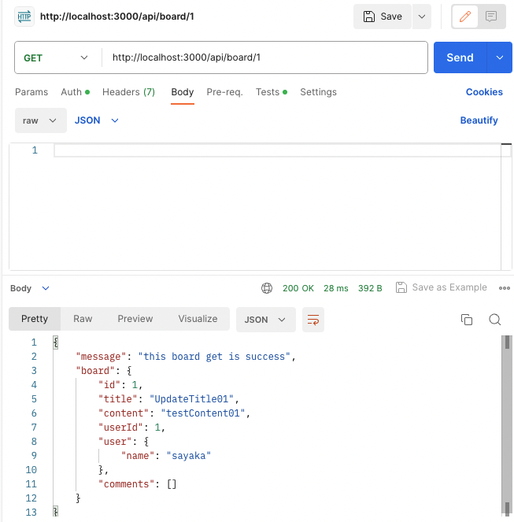The width and height of the screenshot is (514, 522).
Task: Click the network globe icon
Action: click(x=267, y=288)
